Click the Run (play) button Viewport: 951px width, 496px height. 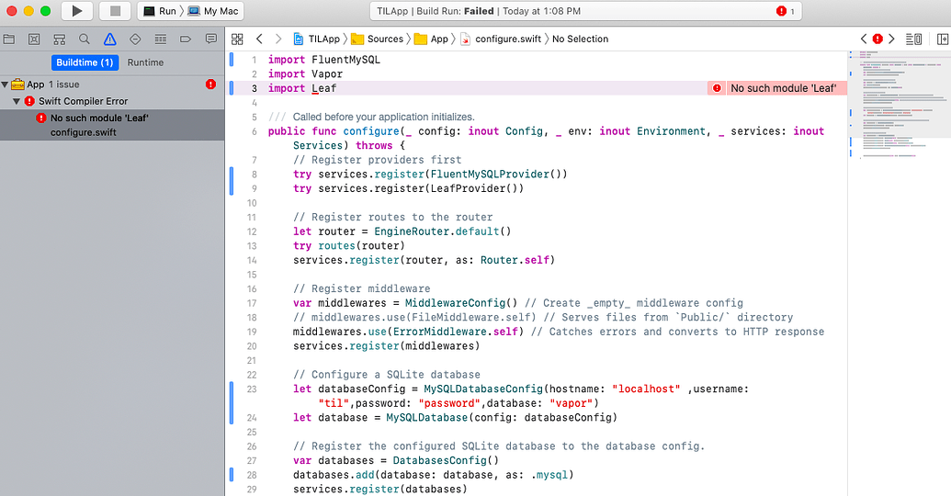pos(77,11)
